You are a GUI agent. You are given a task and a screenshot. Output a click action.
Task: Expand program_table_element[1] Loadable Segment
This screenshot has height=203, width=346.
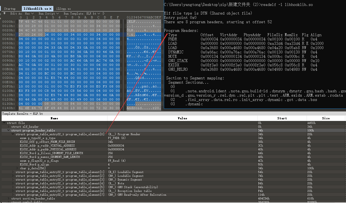(x=13, y=172)
